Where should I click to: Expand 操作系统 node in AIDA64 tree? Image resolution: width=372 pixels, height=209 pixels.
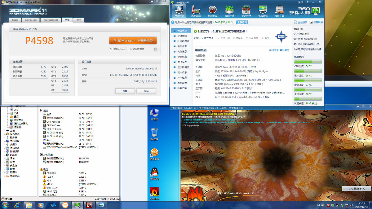click(x=4, y=134)
